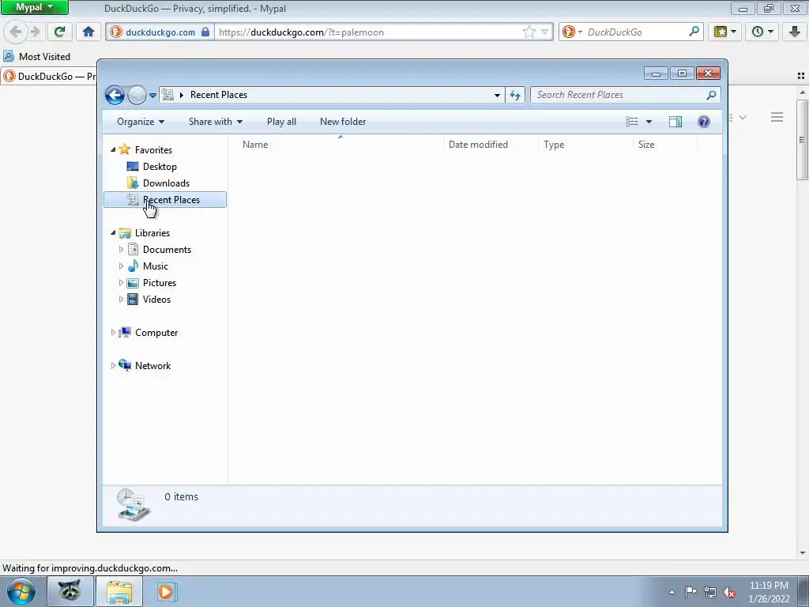Click the Mypal browser back button
Image resolution: width=809 pixels, height=607 pixels.
pyautogui.click(x=16, y=32)
